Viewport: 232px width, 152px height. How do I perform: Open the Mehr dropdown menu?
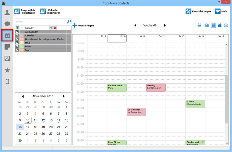[x=221, y=11]
